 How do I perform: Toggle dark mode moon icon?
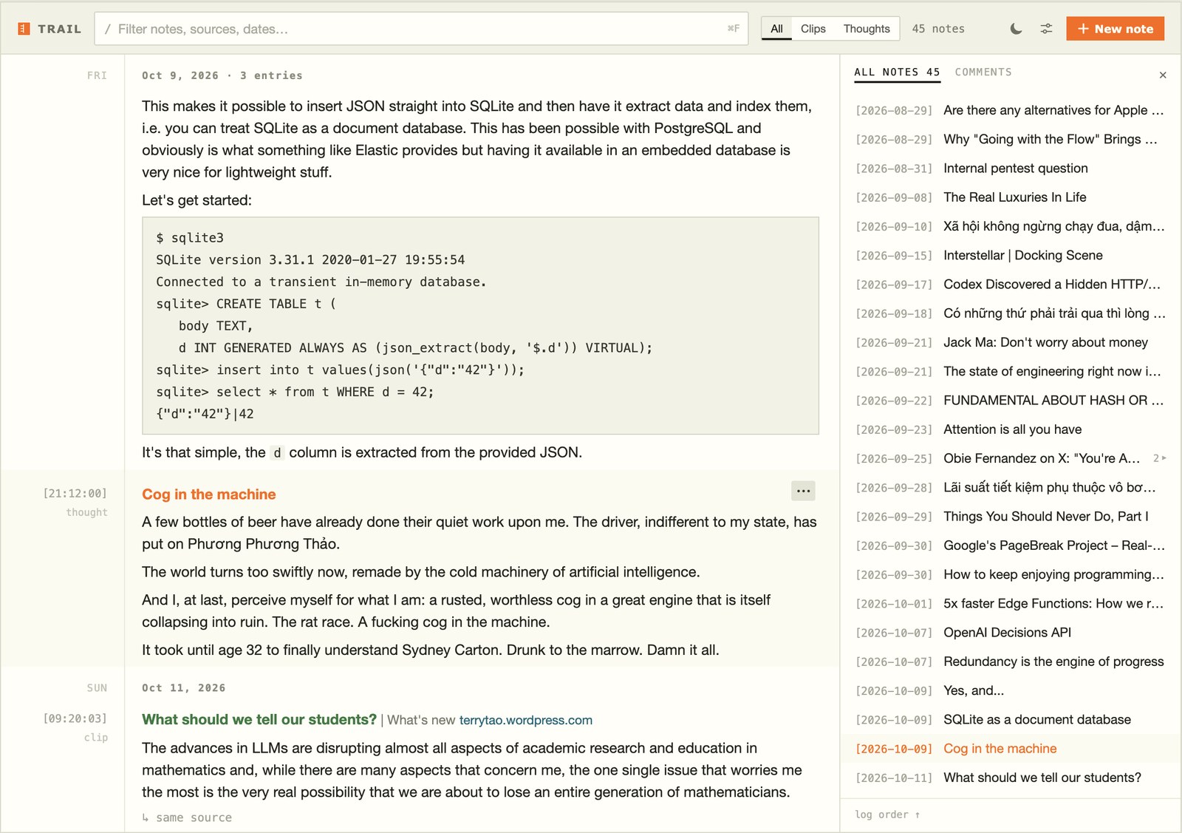point(1016,29)
